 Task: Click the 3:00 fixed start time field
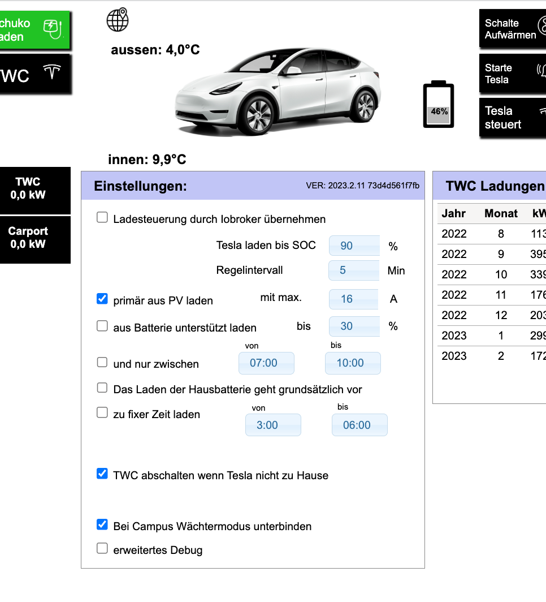coord(273,425)
